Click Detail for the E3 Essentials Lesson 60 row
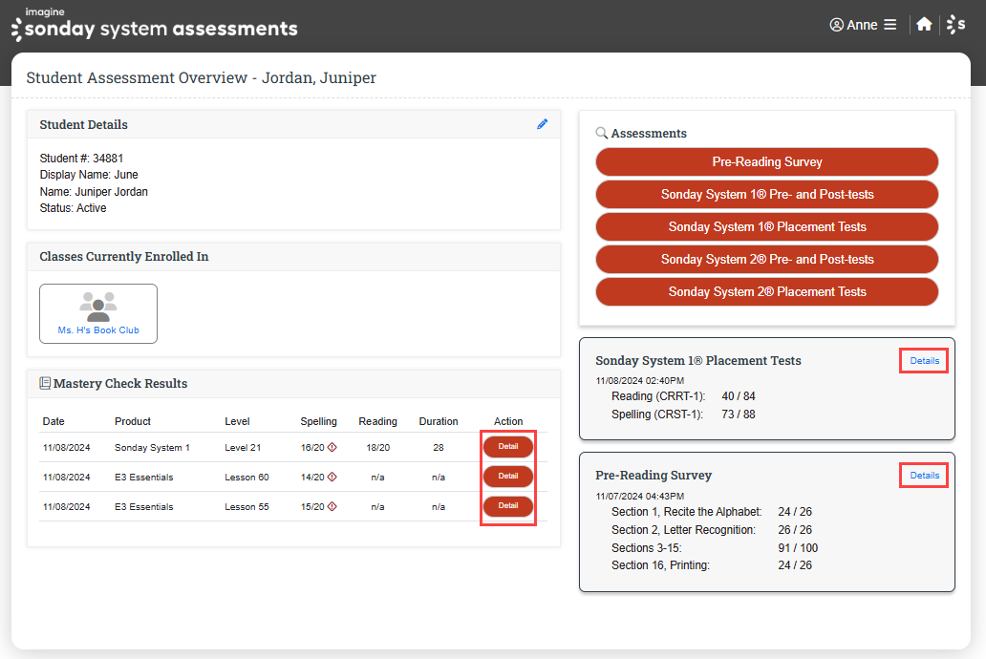Image resolution: width=986 pixels, height=659 pixels. [507, 477]
